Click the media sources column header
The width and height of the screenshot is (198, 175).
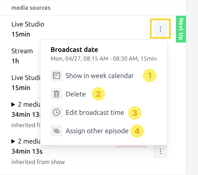(x=31, y=8)
